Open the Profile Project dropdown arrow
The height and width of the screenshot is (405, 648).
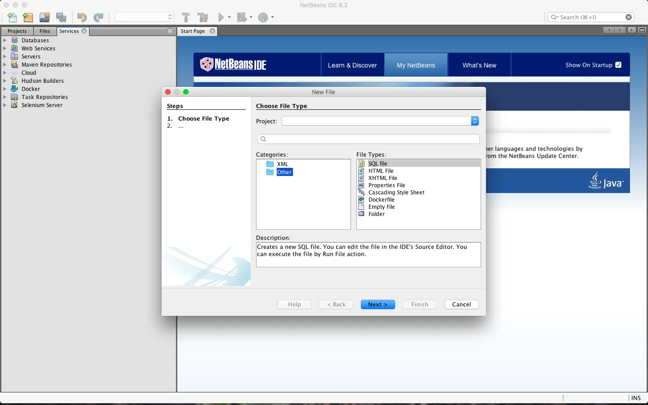click(x=272, y=17)
